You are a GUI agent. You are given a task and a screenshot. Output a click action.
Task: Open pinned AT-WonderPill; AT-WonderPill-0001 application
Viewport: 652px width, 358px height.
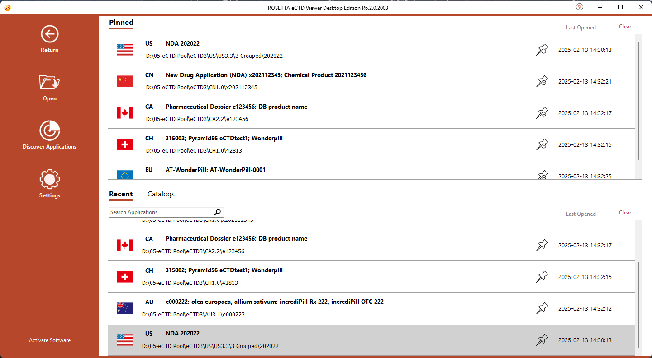pos(215,170)
